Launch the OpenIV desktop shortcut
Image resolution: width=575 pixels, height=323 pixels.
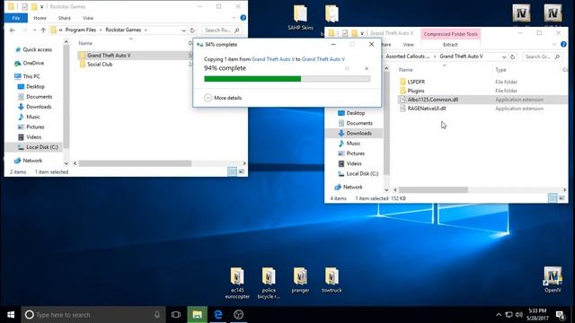[553, 280]
